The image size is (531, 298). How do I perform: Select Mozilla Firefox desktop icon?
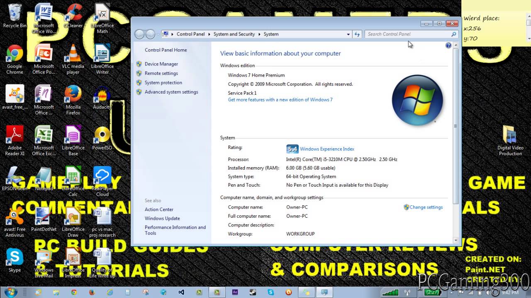pyautogui.click(x=73, y=100)
